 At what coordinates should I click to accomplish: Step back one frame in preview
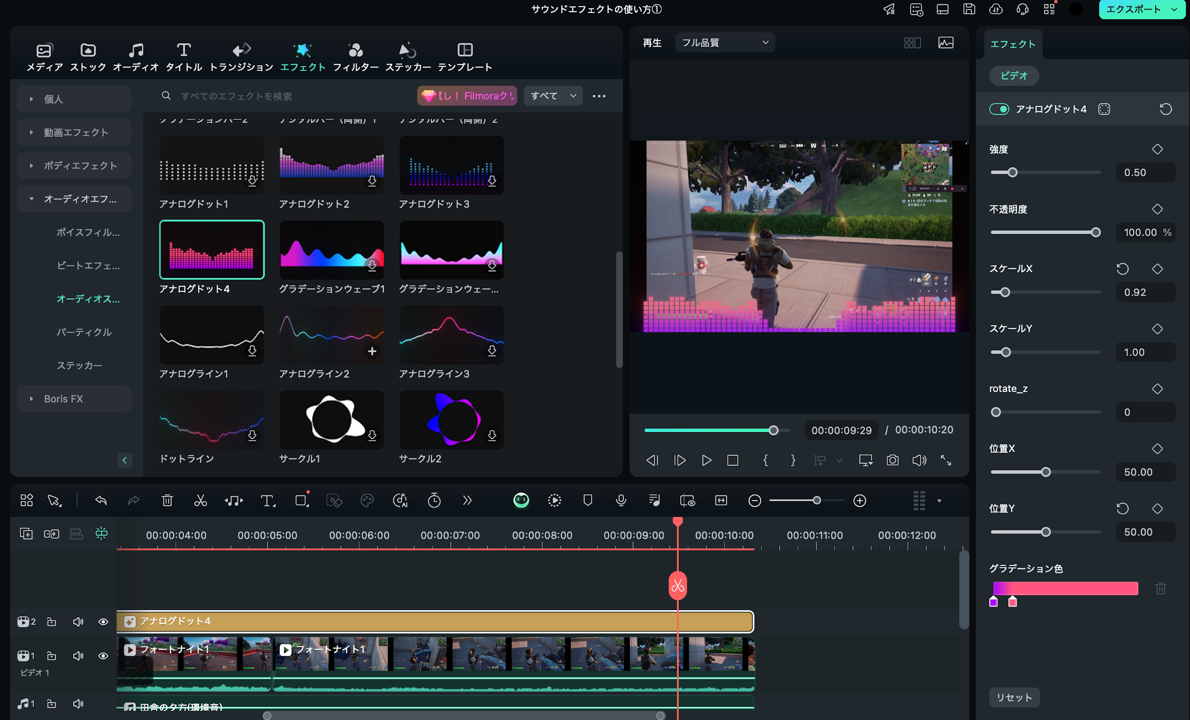652,460
